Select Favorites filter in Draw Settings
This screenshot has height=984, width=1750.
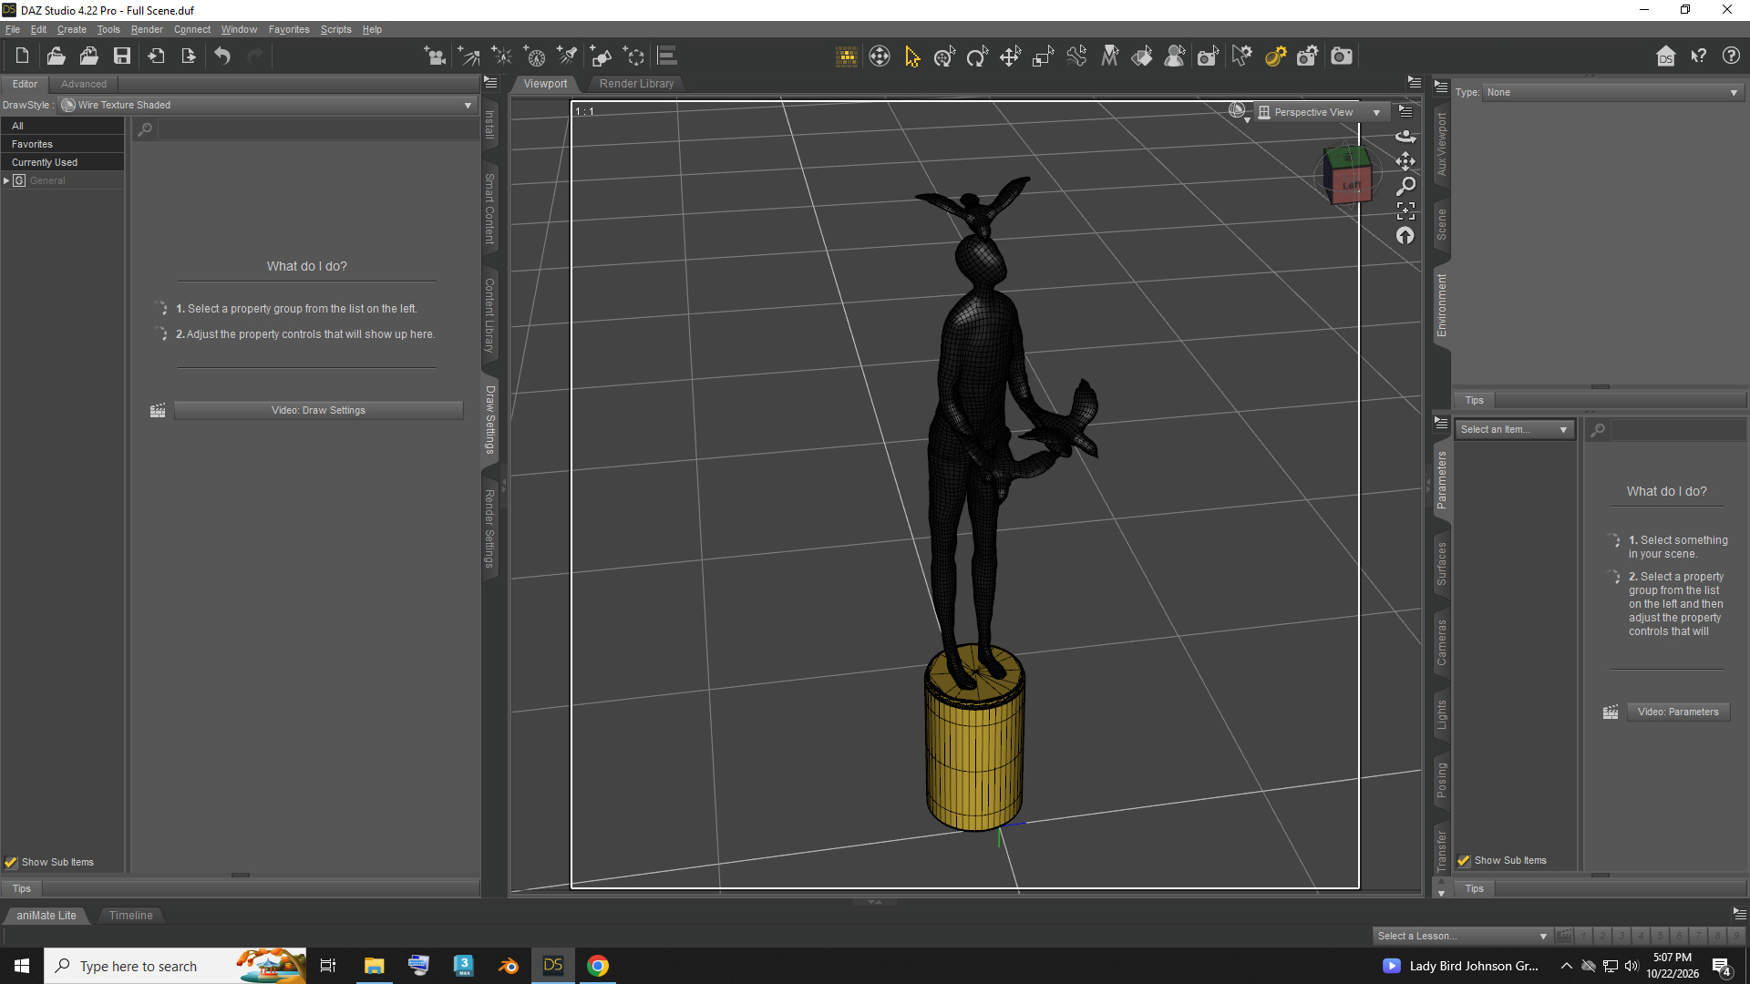click(62, 144)
